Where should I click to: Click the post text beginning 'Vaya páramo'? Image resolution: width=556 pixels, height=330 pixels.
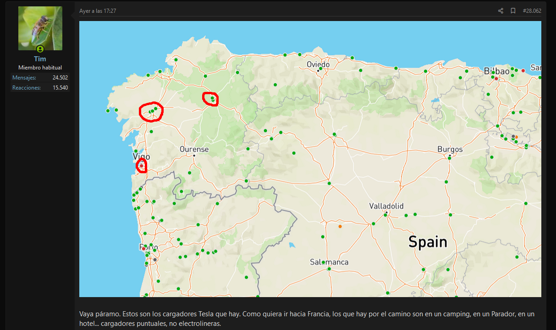[x=307, y=319]
